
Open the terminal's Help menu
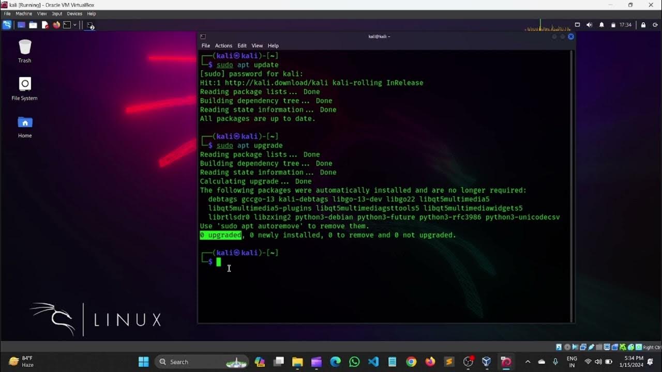click(x=273, y=45)
